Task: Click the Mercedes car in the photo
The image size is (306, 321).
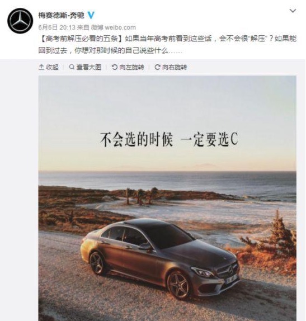Action: [160, 257]
